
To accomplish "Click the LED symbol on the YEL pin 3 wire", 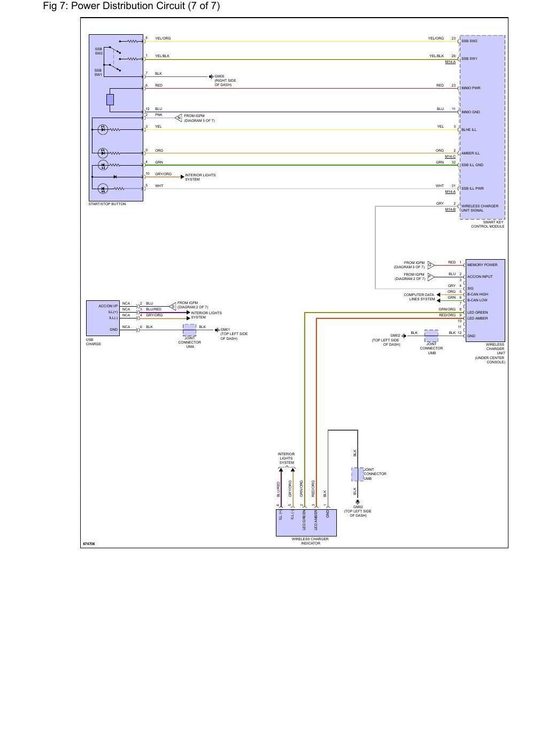I will [x=103, y=129].
